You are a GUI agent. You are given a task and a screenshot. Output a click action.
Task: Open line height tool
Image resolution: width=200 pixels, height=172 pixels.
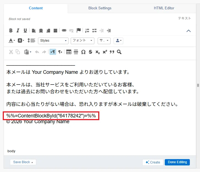click(x=31, y=41)
